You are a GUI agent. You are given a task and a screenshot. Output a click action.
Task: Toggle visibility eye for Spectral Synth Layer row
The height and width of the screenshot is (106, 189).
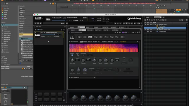[145, 29]
